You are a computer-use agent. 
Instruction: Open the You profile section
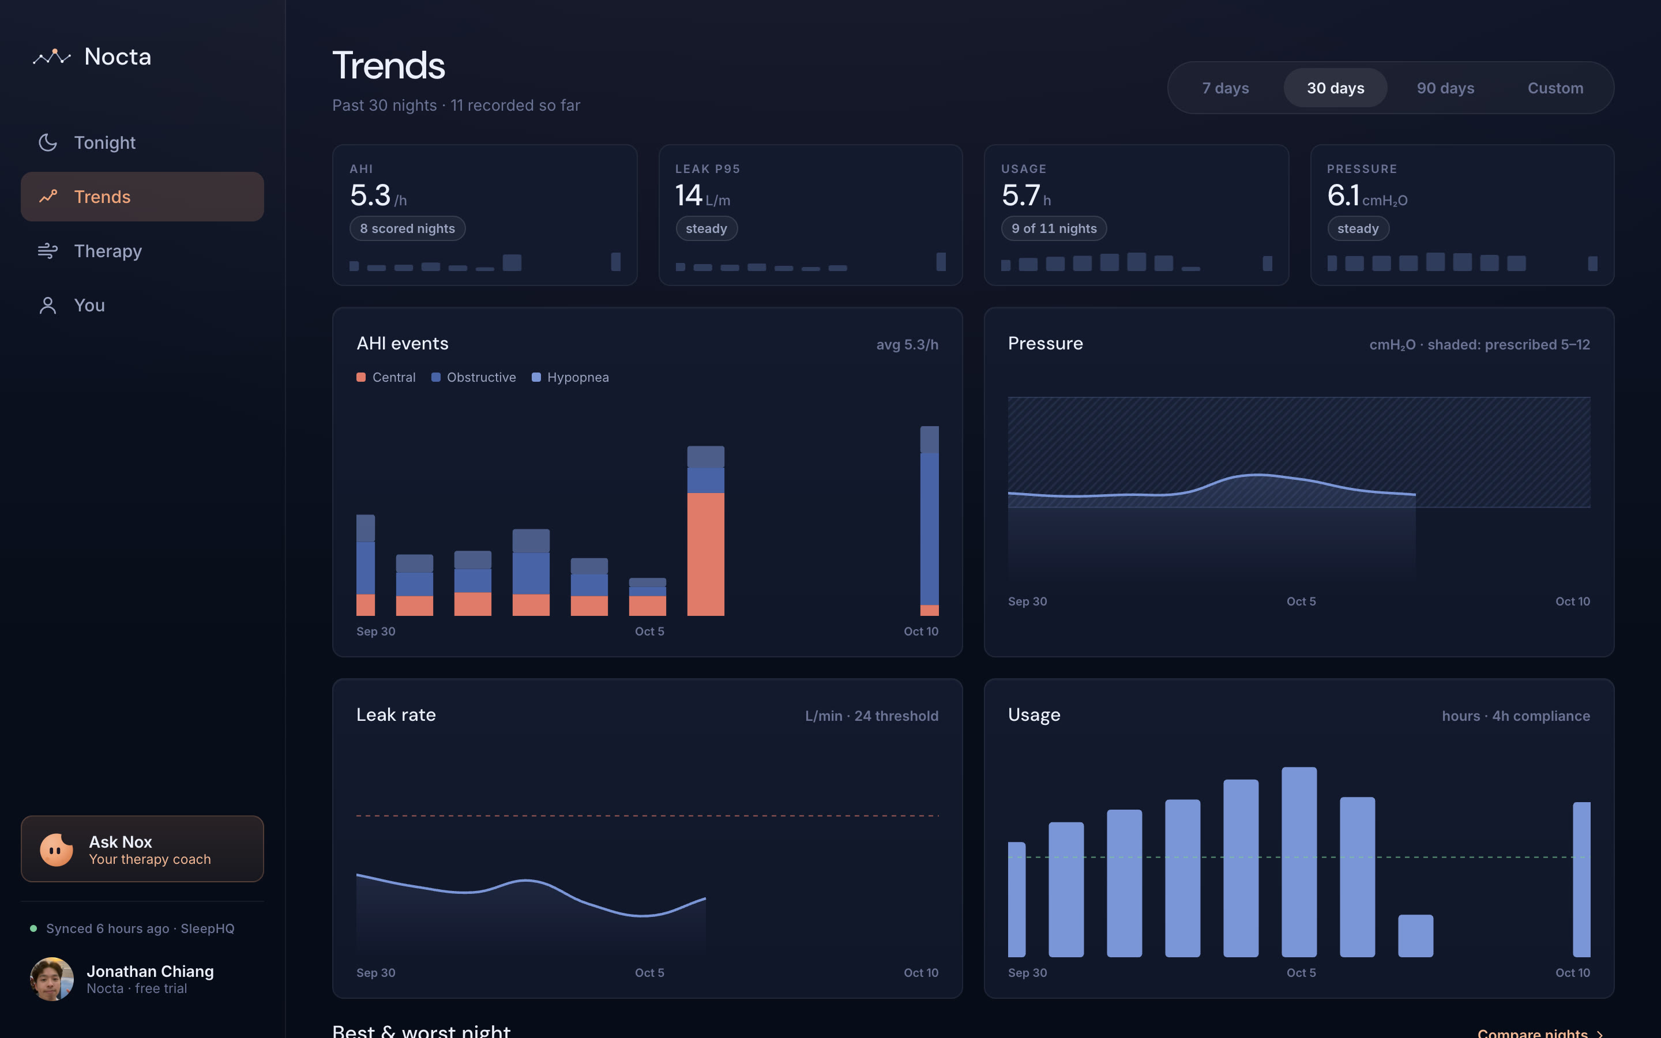point(142,305)
